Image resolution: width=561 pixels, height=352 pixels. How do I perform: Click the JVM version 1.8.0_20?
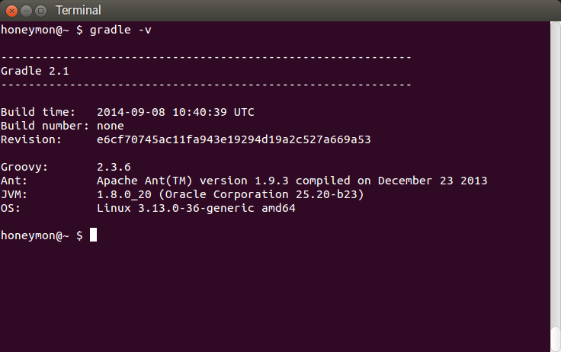coord(124,194)
